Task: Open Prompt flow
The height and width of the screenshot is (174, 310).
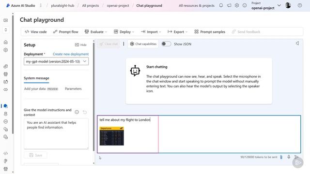Action: 66,32
